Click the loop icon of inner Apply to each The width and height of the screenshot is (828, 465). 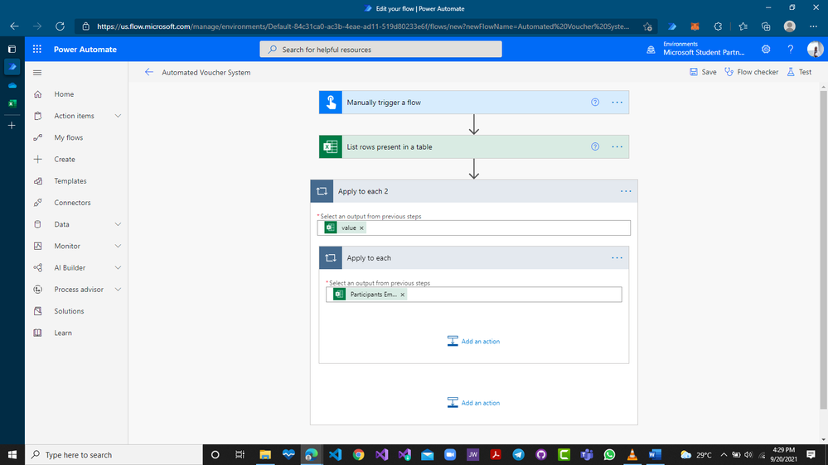(x=331, y=258)
